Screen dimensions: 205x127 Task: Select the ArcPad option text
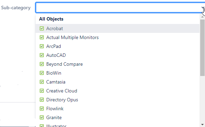pos(53,46)
